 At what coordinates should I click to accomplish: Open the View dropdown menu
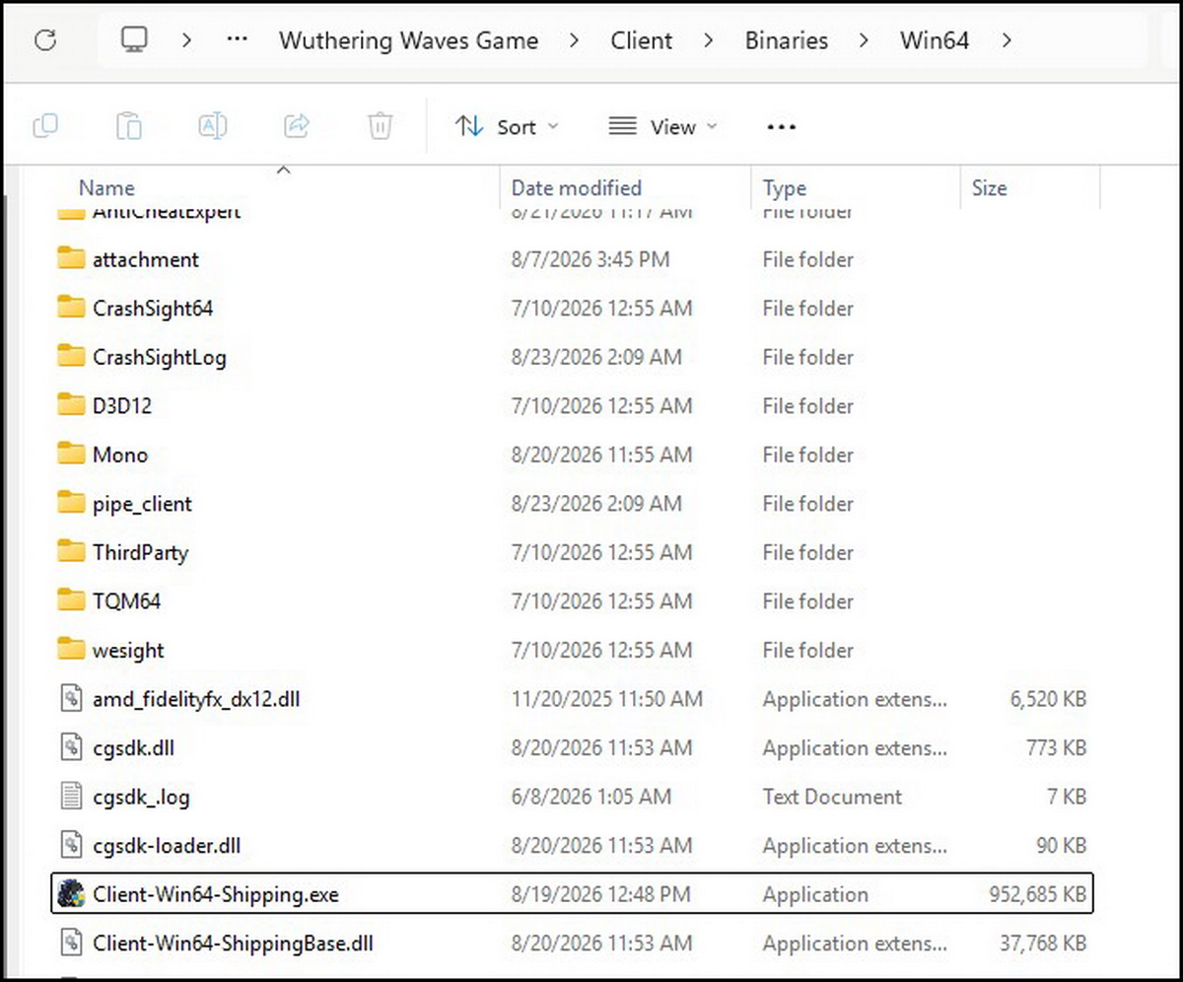663,126
